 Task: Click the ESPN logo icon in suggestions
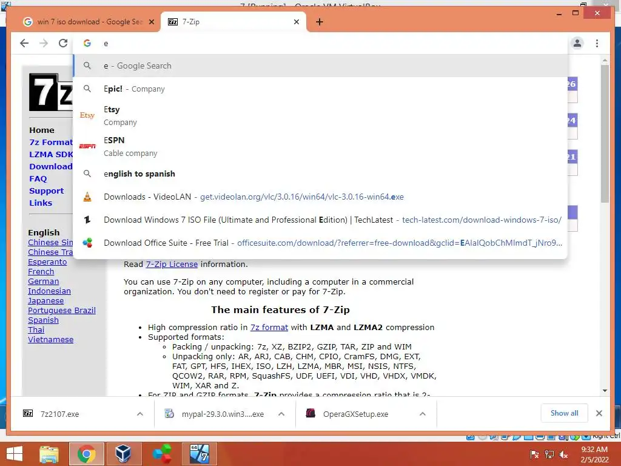(87, 146)
